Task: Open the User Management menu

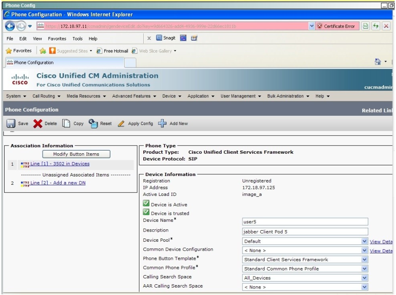Action: click(241, 96)
